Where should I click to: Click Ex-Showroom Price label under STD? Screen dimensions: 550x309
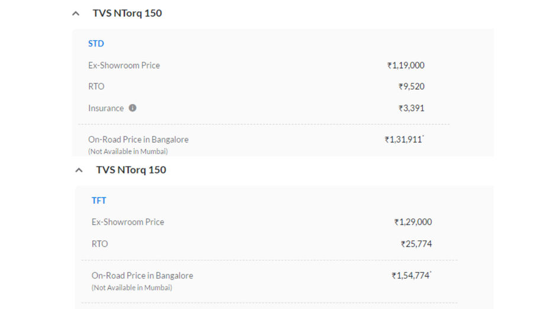click(124, 66)
